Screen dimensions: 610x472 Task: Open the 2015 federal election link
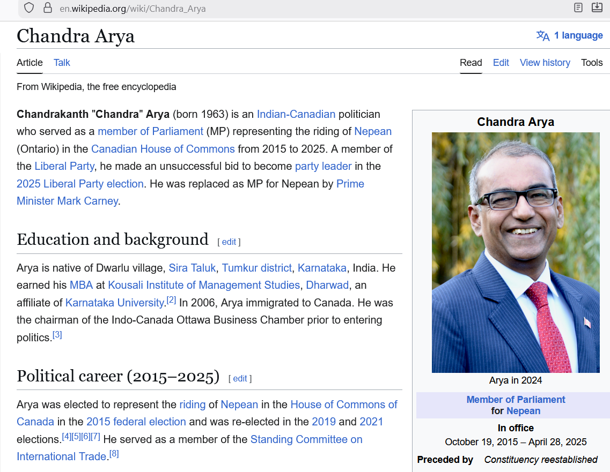click(136, 422)
